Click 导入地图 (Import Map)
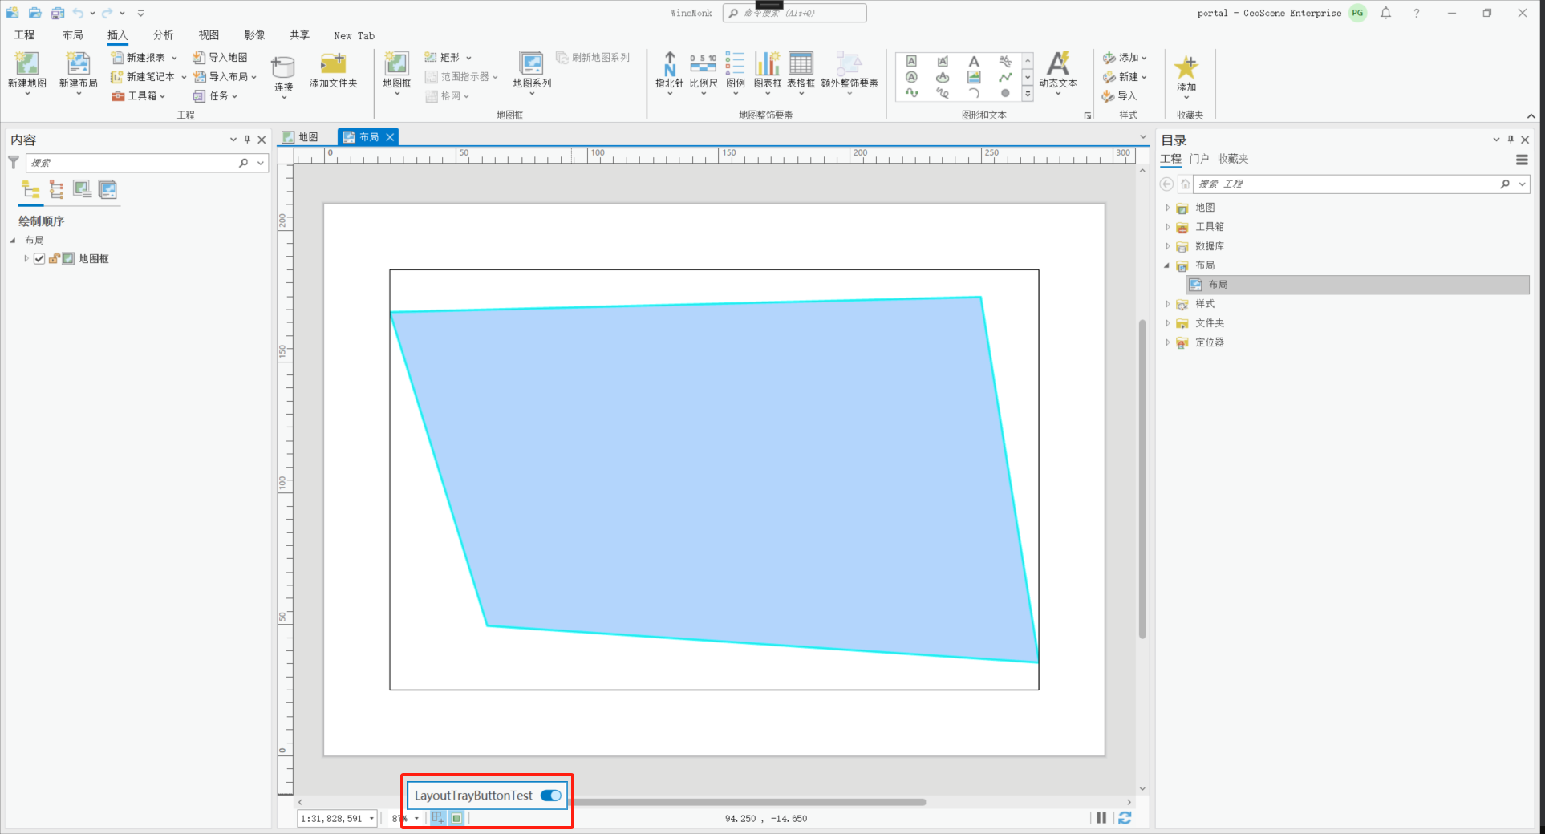Screen dimensions: 1545x834 click(x=220, y=58)
